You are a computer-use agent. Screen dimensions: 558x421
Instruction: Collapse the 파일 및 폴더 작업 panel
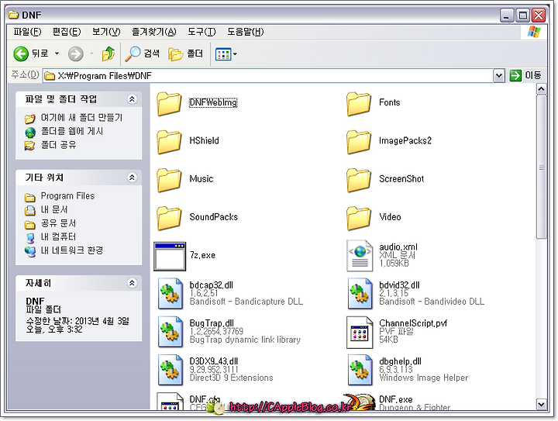[132, 99]
